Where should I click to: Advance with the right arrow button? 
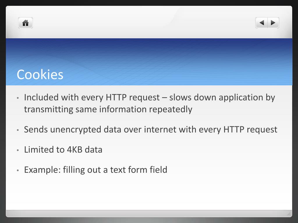(x=273, y=23)
